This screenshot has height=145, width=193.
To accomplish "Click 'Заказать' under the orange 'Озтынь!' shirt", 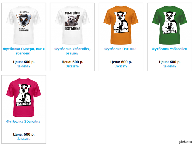I will tap(121, 66).
